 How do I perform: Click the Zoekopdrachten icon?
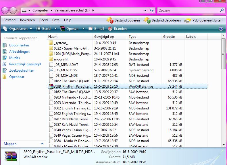5,70
